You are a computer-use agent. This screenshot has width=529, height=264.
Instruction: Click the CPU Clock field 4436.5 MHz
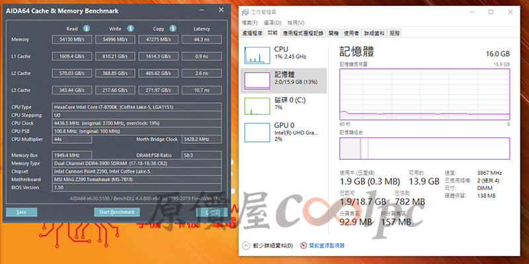tap(137, 123)
